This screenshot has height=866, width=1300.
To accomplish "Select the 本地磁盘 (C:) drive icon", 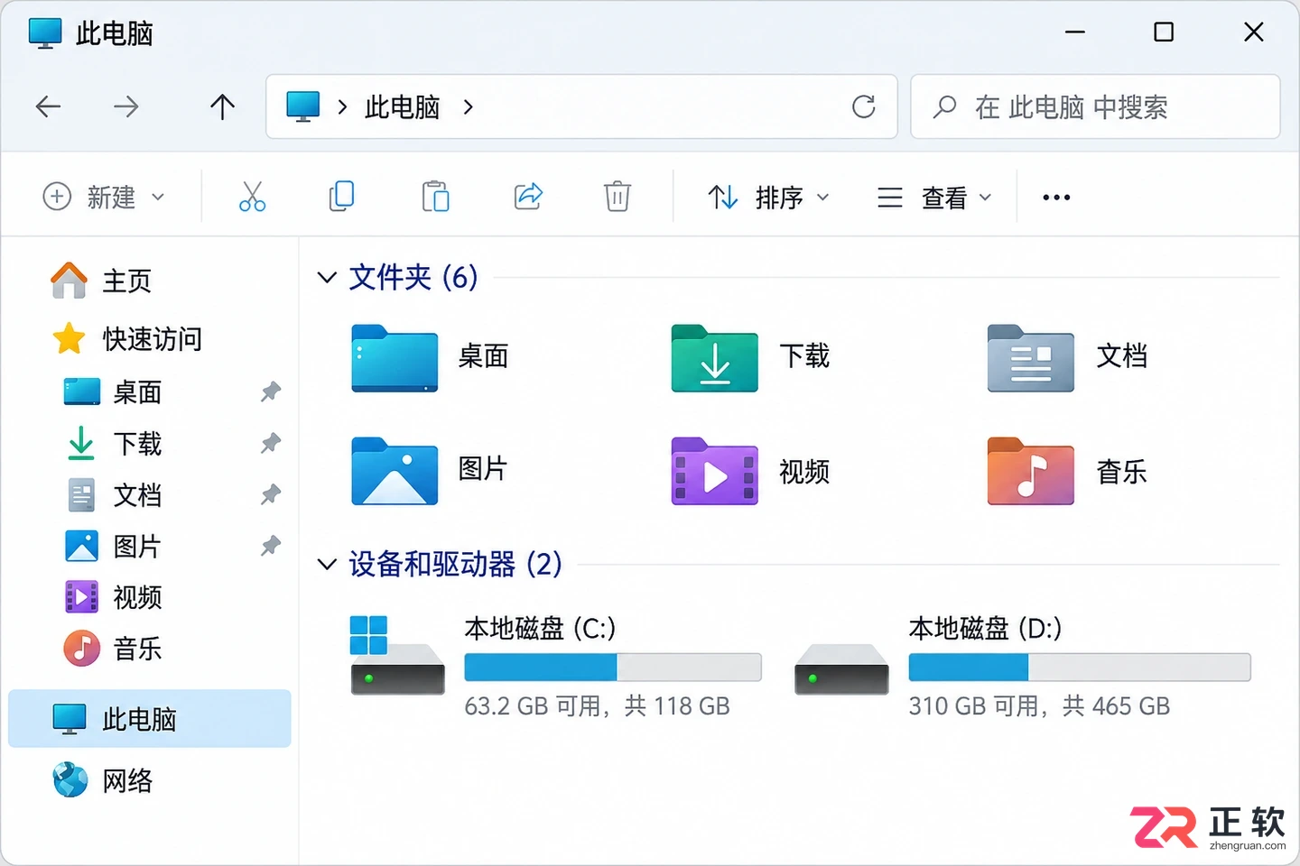I will (x=397, y=656).
